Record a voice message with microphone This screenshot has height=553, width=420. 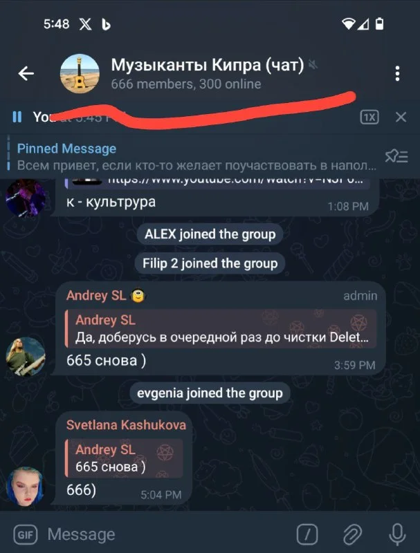coord(397,534)
